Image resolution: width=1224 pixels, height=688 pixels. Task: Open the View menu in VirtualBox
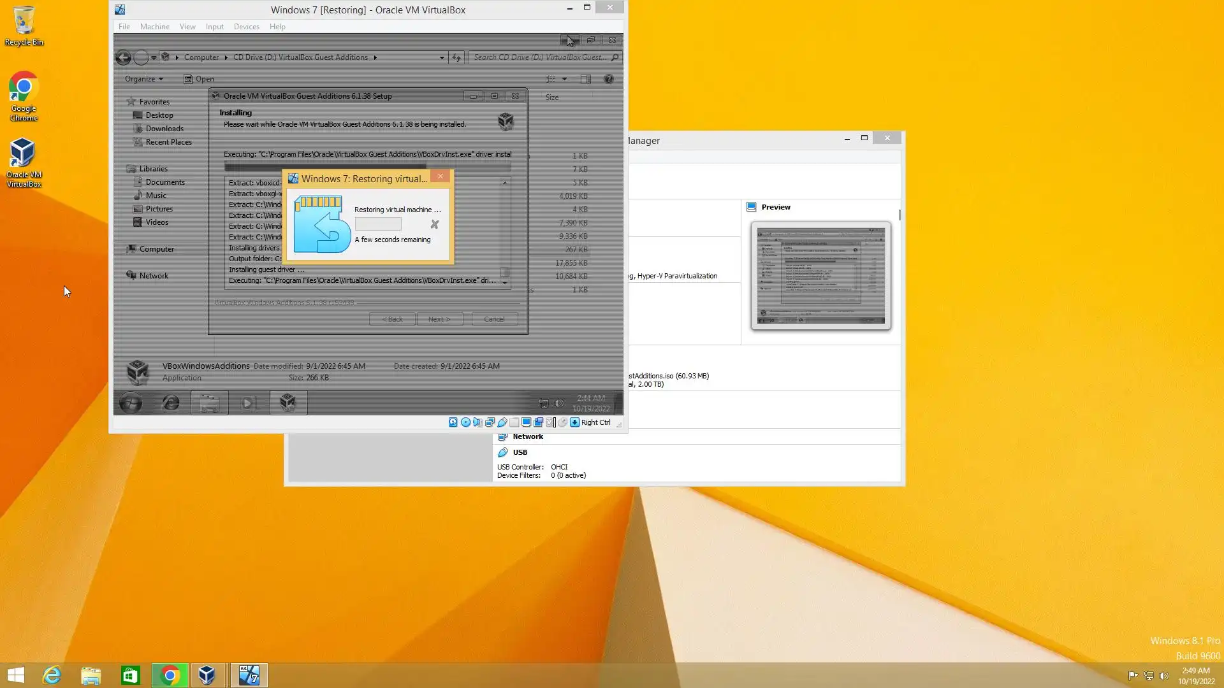click(x=187, y=27)
